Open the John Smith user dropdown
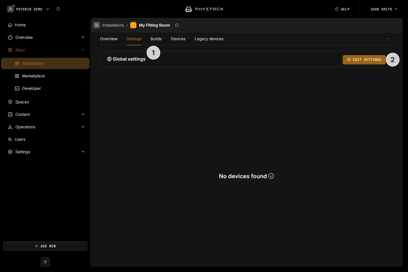408x272 pixels. click(384, 9)
